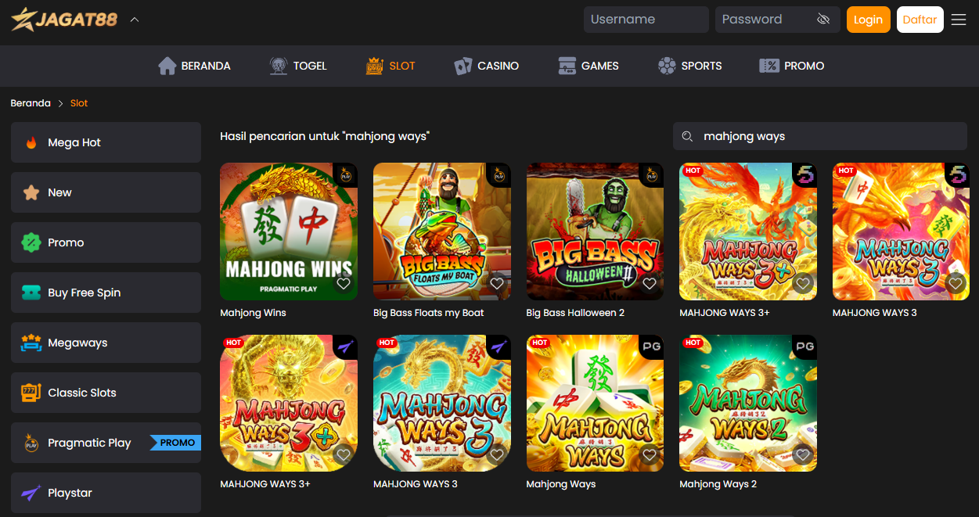Click the Megaways sidebar icon
The width and height of the screenshot is (979, 517).
tap(31, 343)
